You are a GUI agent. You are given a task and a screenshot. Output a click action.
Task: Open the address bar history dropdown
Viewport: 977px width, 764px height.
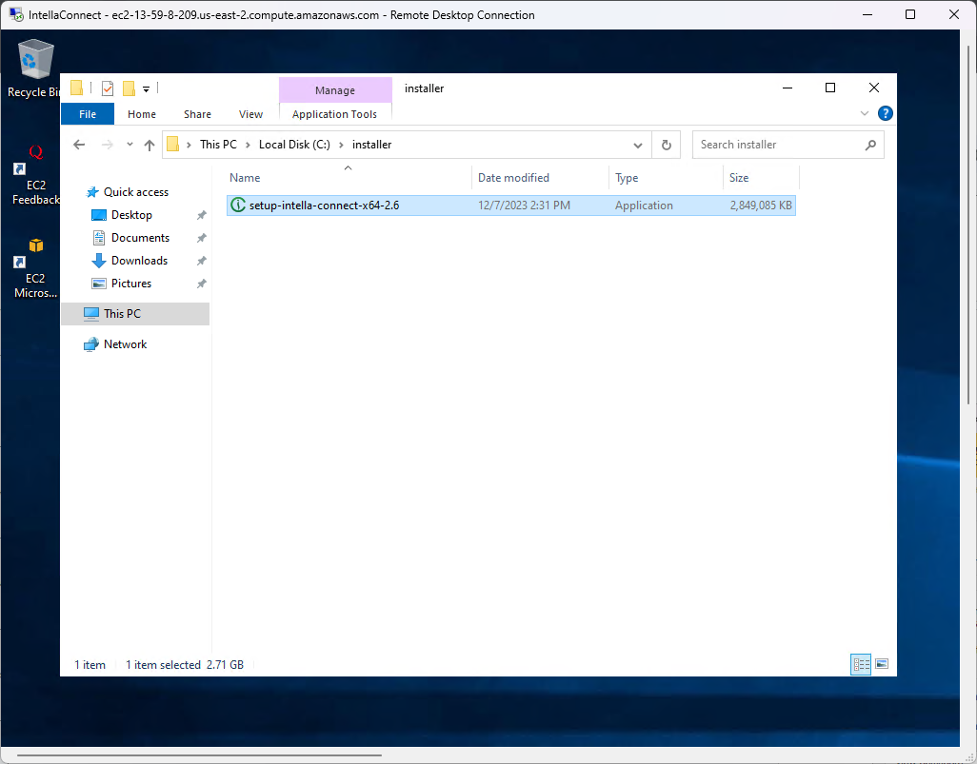click(637, 145)
